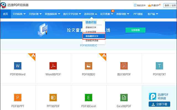Screen dimensions: 177x110
Task: Select the PPT转PDF icon
Action: click(53, 98)
